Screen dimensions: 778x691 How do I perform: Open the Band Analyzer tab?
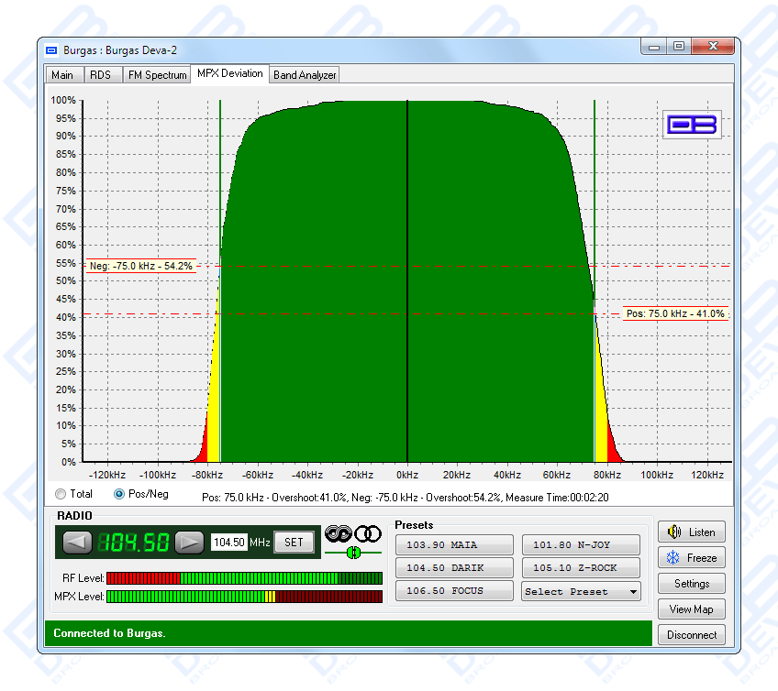pyautogui.click(x=305, y=75)
